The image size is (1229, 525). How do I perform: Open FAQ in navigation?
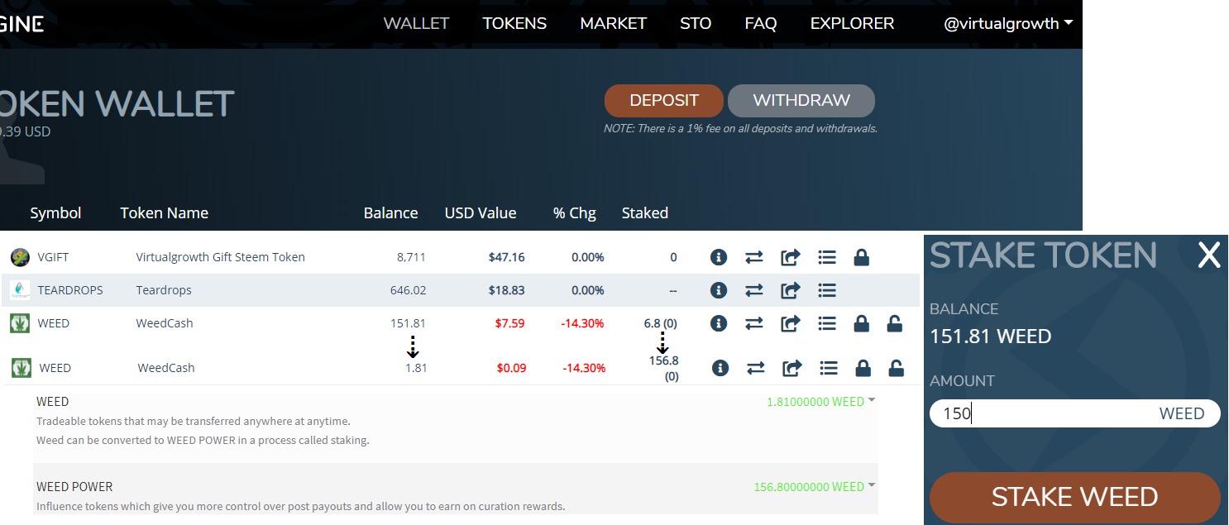[761, 23]
